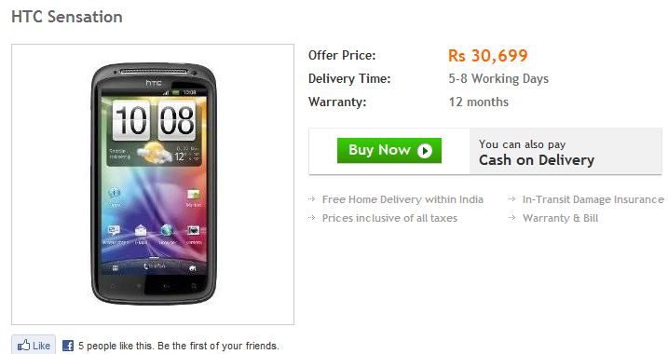Open the HTC Sensation product image
Screen dimensions: 668x354
click(x=154, y=184)
